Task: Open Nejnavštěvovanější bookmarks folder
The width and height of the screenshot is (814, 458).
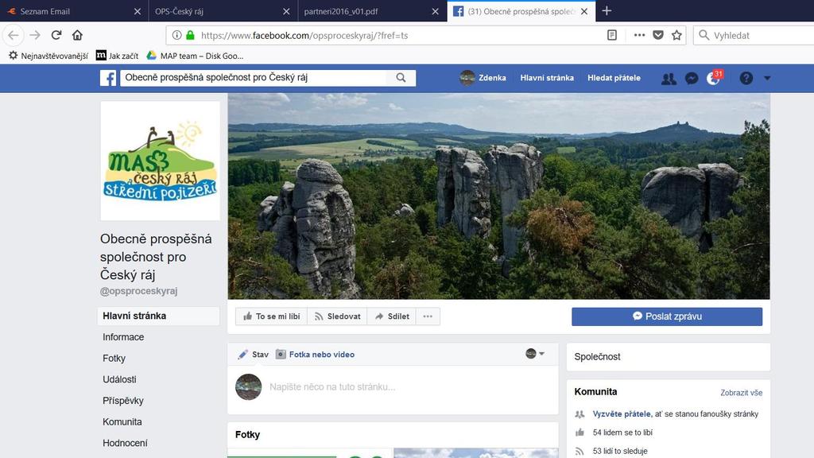Action: coord(48,56)
